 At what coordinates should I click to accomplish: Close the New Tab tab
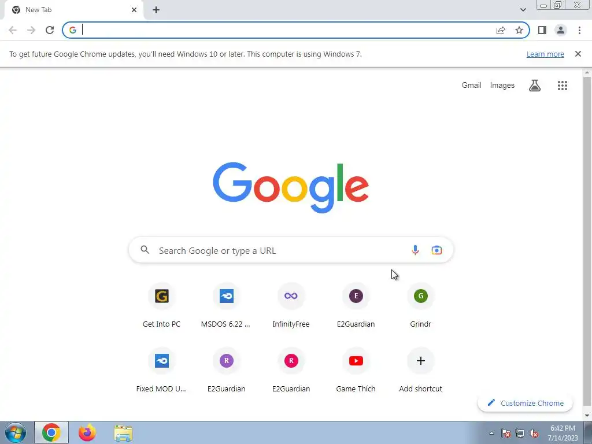point(134,10)
